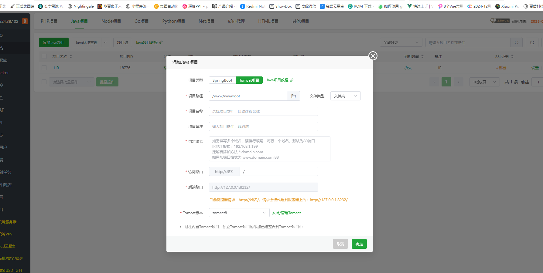
Task: Click the search magnifier icon
Action: click(x=516, y=42)
